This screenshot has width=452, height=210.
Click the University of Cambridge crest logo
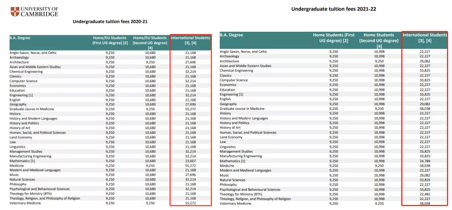tap(15, 11)
